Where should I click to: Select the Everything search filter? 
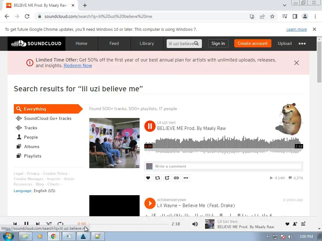click(x=48, y=109)
